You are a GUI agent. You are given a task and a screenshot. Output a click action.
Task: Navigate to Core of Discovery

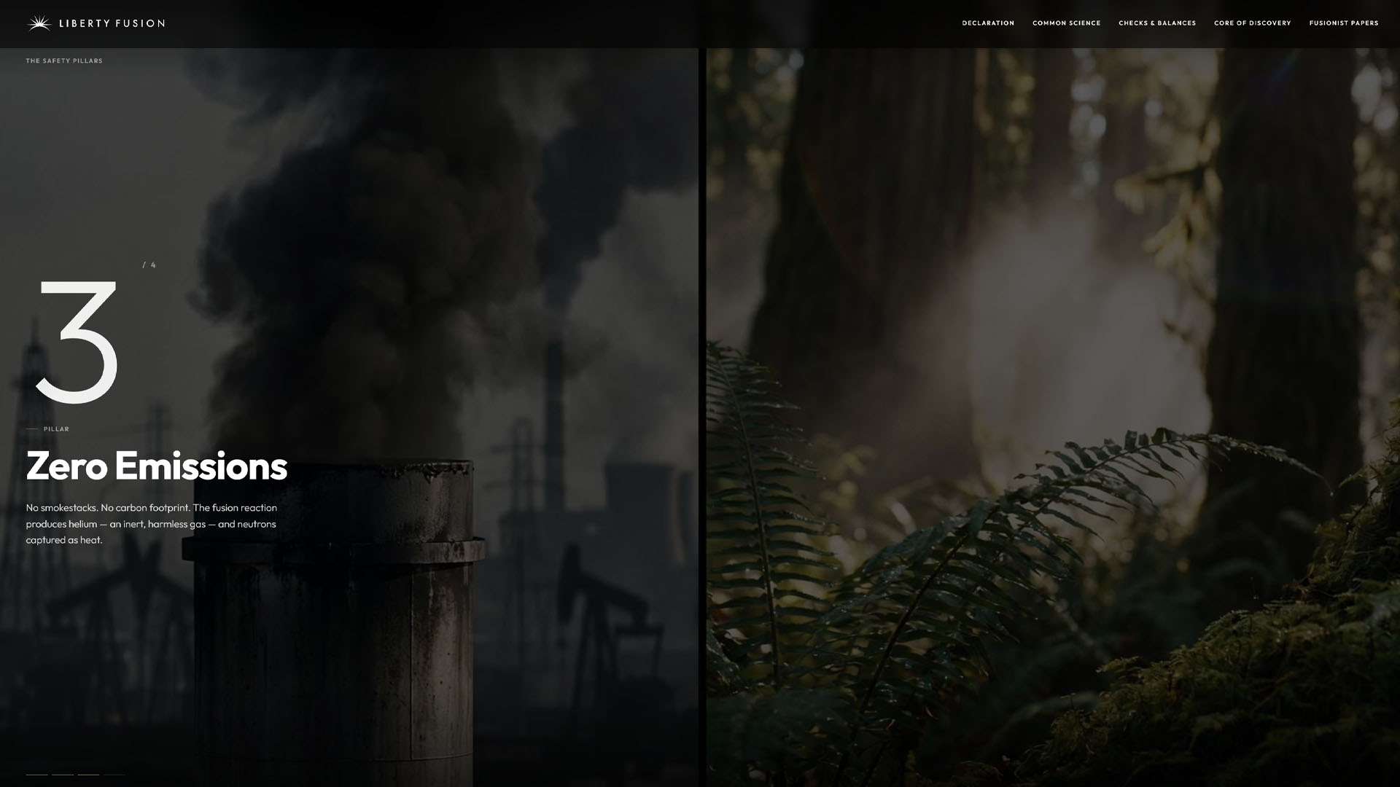pos(1252,23)
